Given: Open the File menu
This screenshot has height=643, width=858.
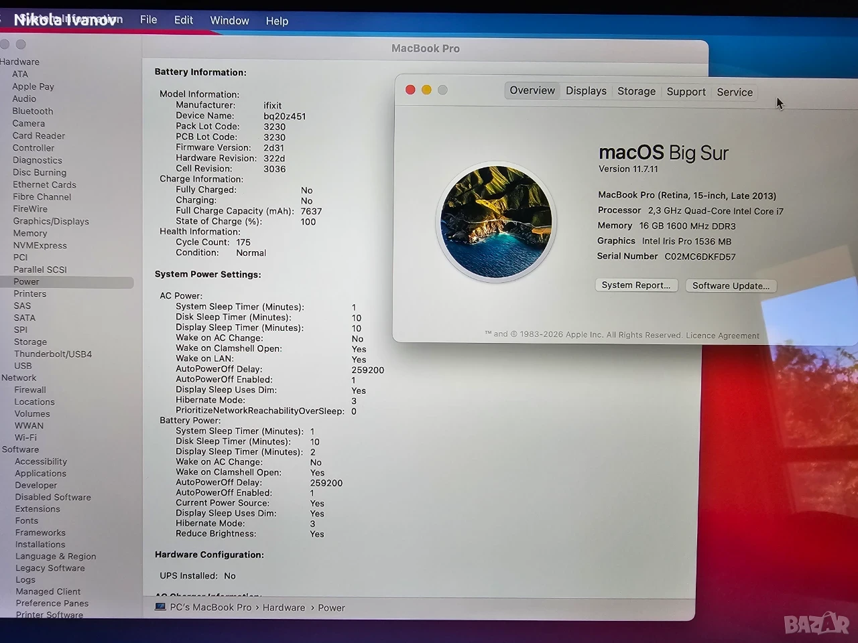Looking at the screenshot, I should (149, 20).
